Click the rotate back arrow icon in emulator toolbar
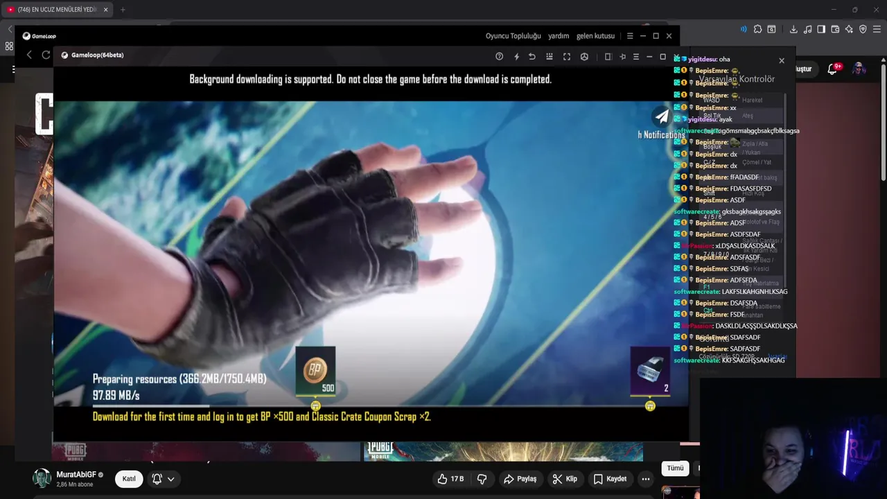 click(x=532, y=56)
